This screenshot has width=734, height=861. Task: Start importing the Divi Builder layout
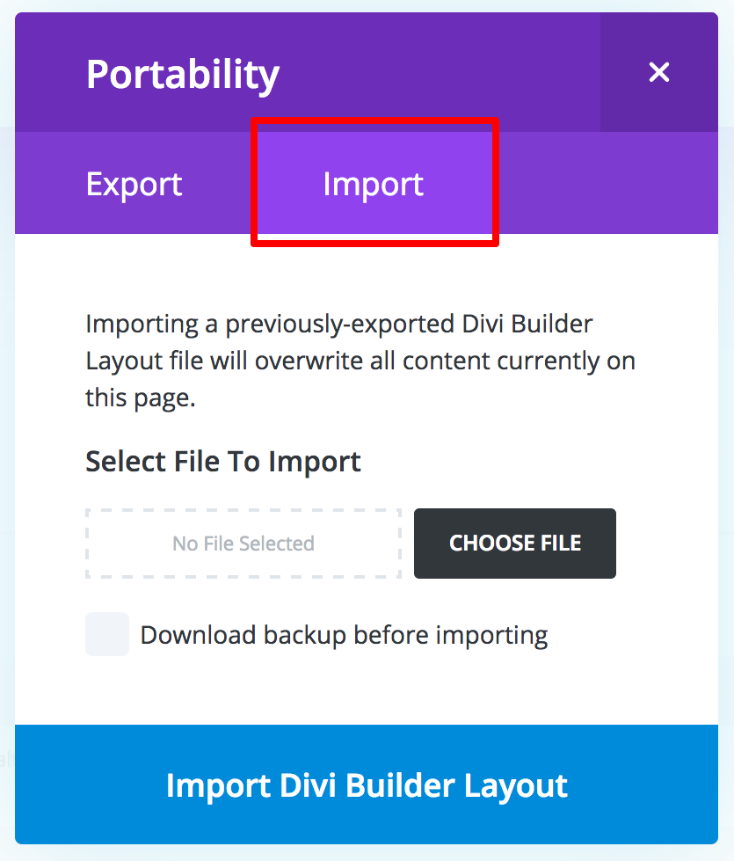point(367,784)
